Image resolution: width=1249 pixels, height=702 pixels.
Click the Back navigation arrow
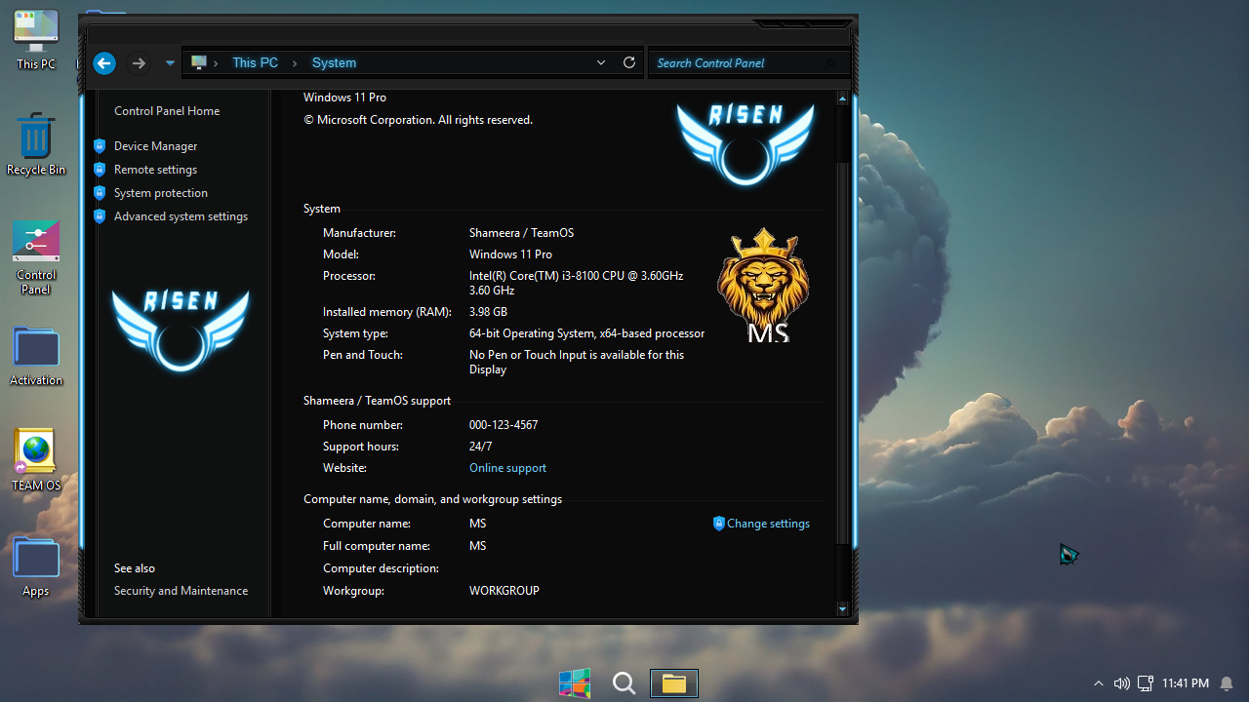click(104, 63)
